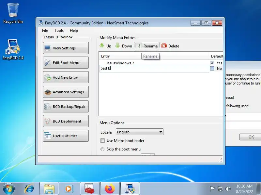Click the red Delete icon

coord(164,45)
